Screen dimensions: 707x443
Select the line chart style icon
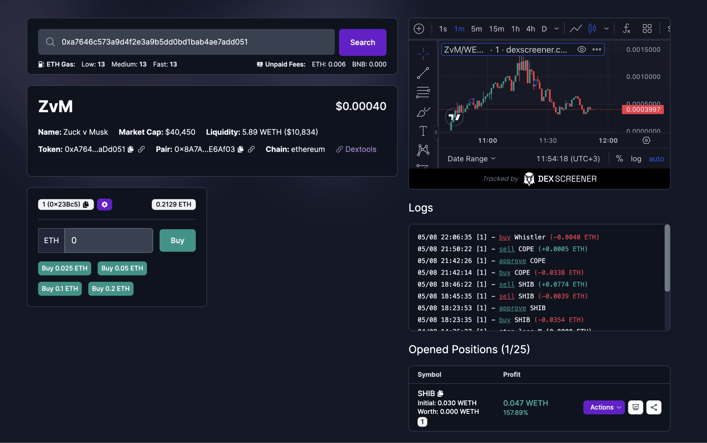(575, 29)
